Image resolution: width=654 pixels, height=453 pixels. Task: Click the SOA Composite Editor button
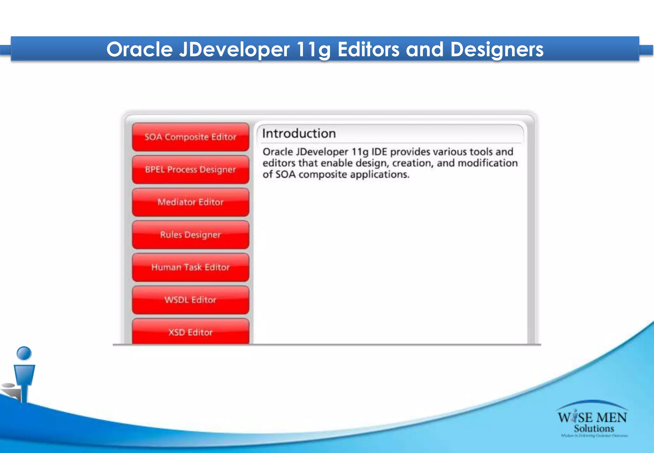(x=190, y=137)
